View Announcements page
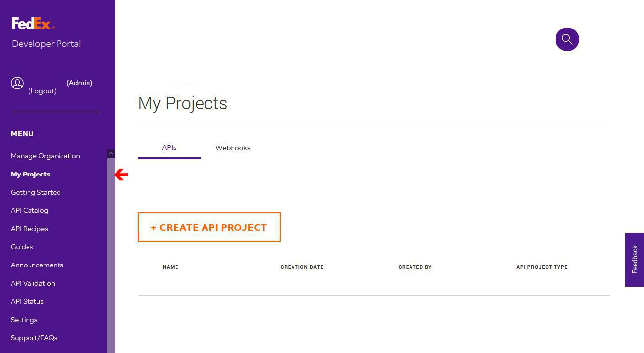 pyautogui.click(x=37, y=265)
